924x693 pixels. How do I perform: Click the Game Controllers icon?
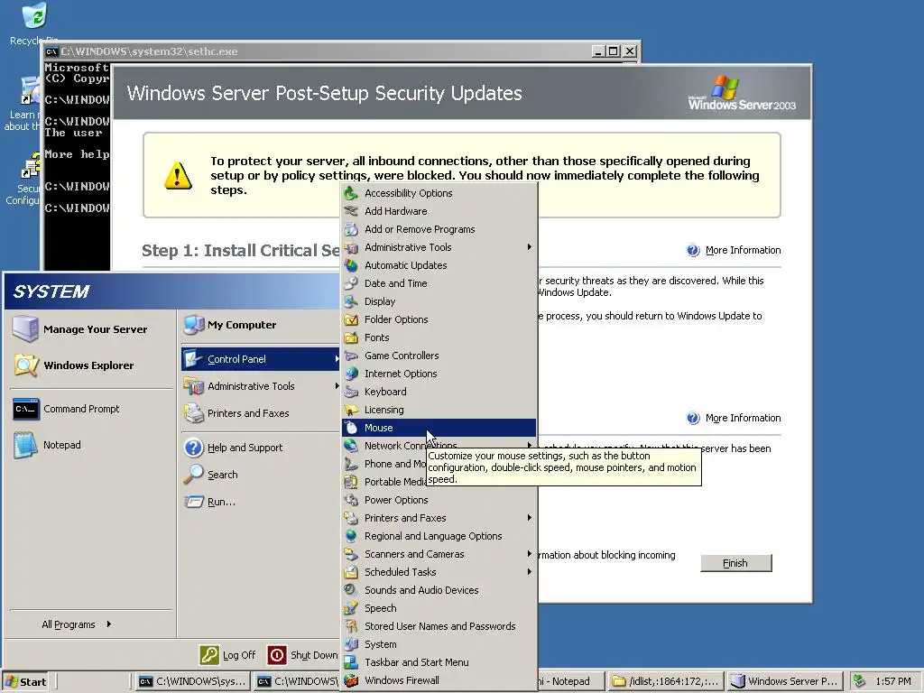point(351,356)
